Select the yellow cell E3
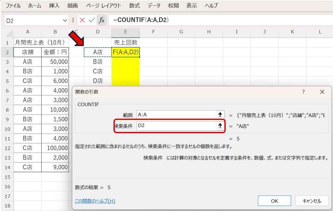333x211 pixels. pos(126,62)
